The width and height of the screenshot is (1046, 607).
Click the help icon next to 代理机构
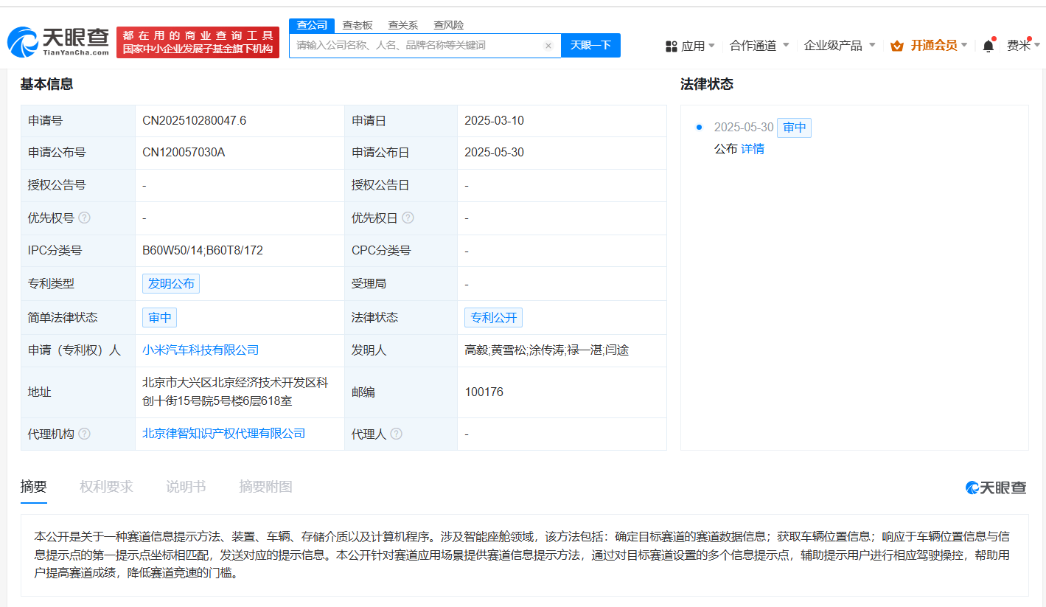tap(85, 434)
